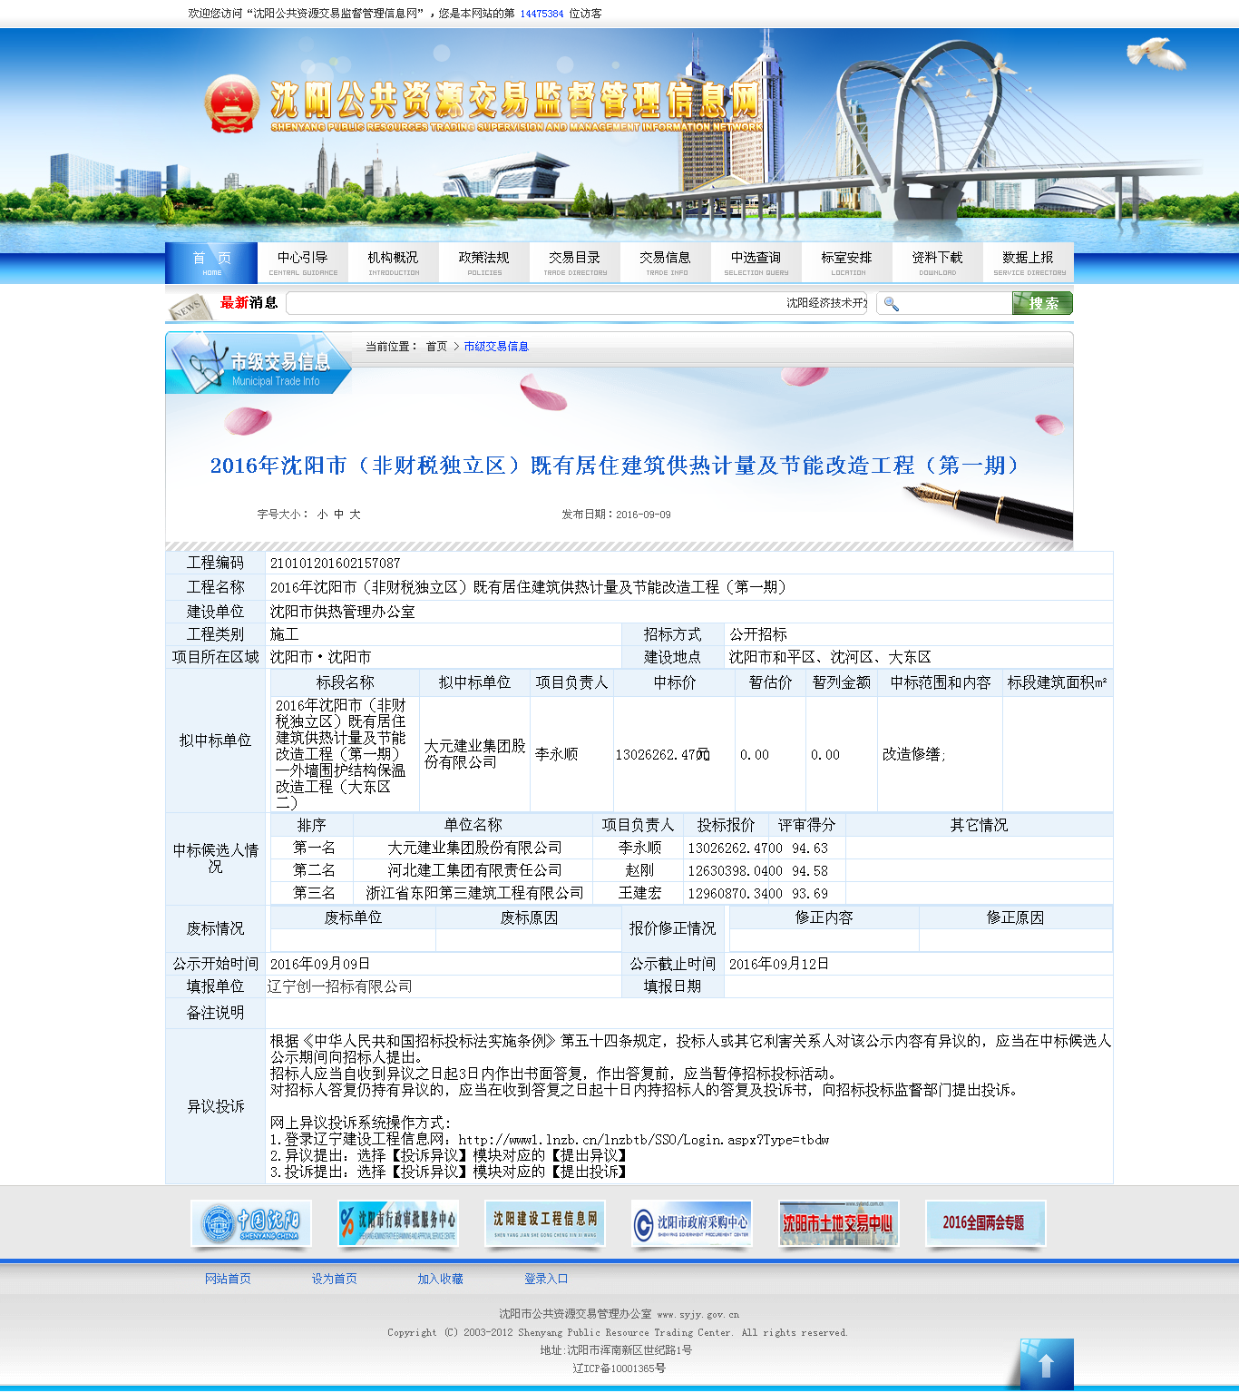Set font size to 中
1239x1393 pixels.
pos(338,515)
